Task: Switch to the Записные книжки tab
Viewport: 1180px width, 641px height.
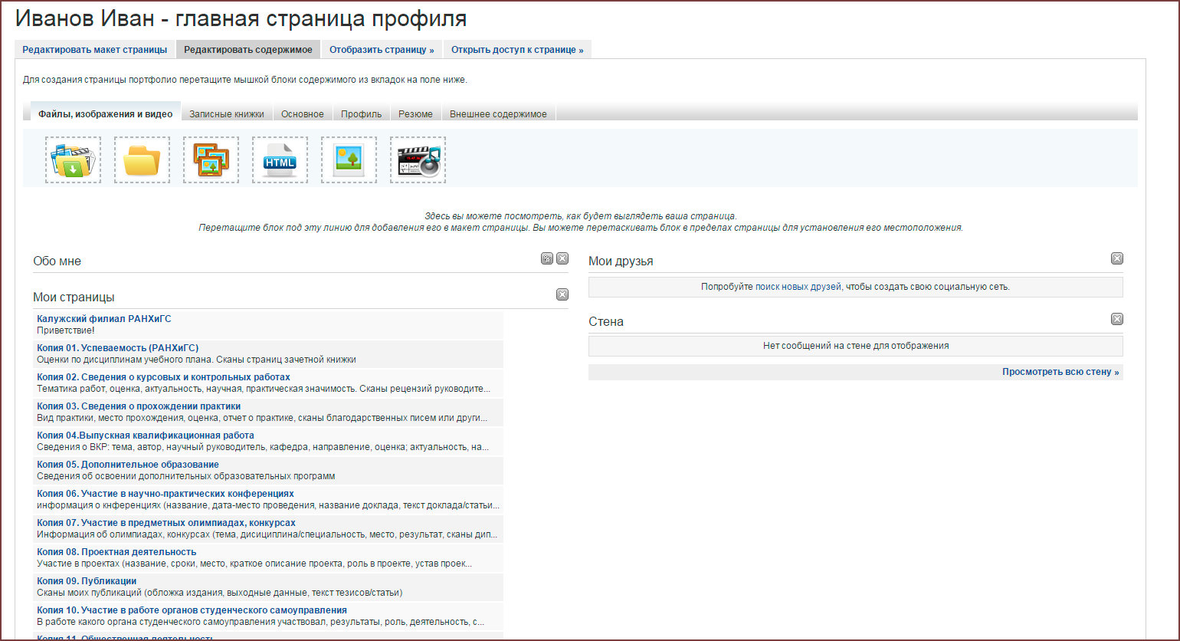Action: tap(227, 114)
